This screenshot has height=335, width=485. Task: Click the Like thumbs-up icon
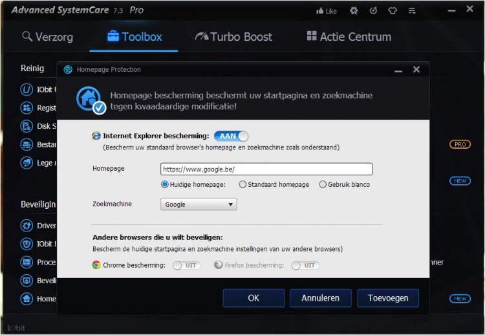click(320, 11)
